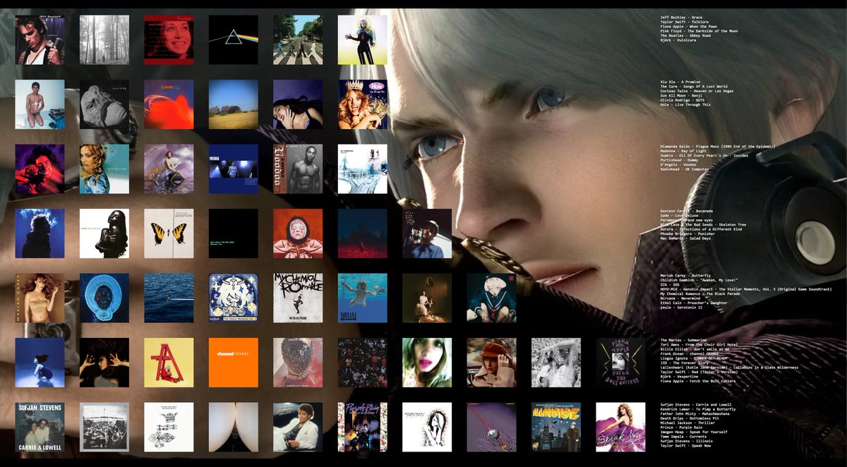
Task: Open Sufjan Stevens Carrie & Lowell cover
Action: pos(40,427)
